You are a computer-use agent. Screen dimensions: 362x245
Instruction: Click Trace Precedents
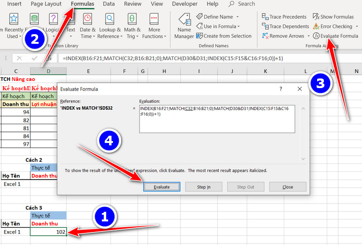[284, 17]
